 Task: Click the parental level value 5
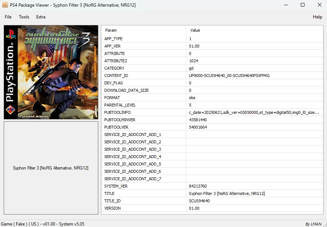(190, 105)
